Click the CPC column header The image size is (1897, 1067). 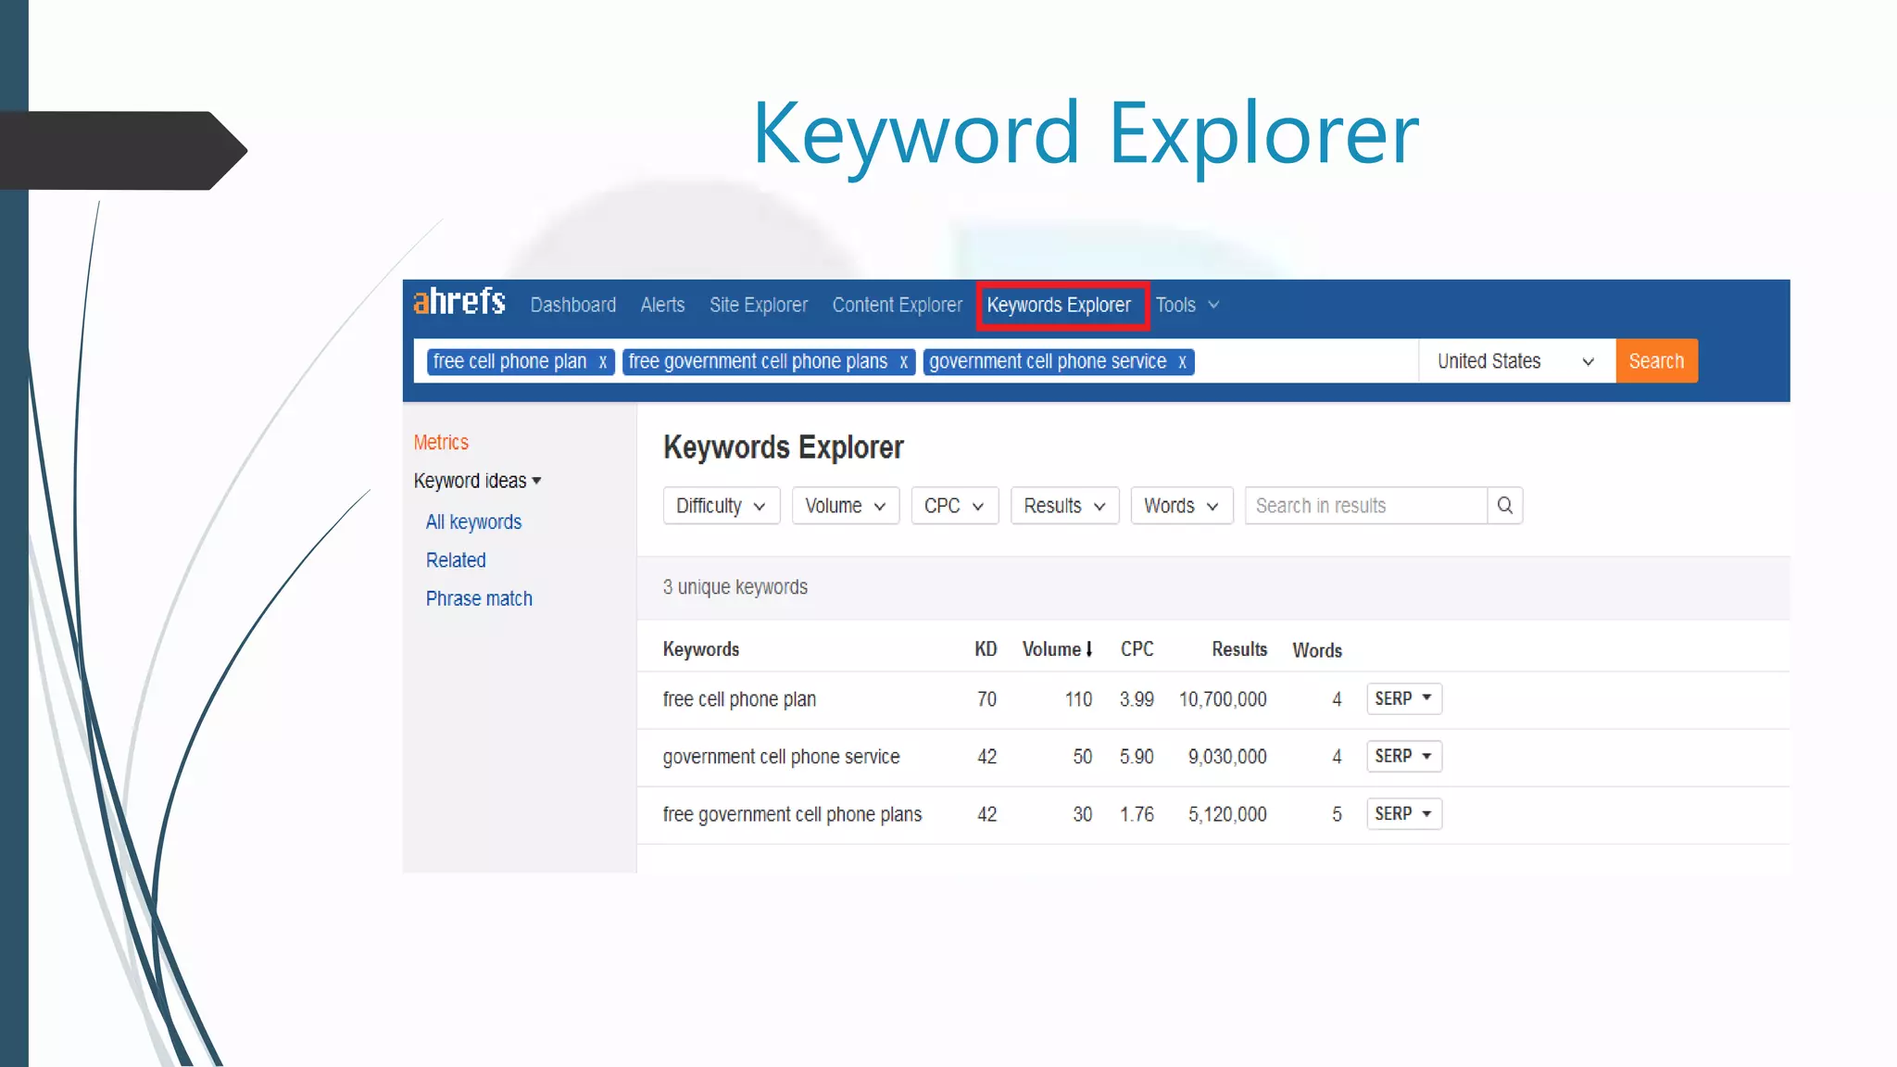pos(1137,649)
